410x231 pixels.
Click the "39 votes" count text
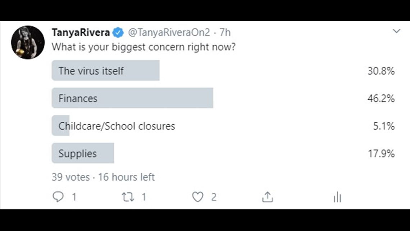pyautogui.click(x=70, y=177)
